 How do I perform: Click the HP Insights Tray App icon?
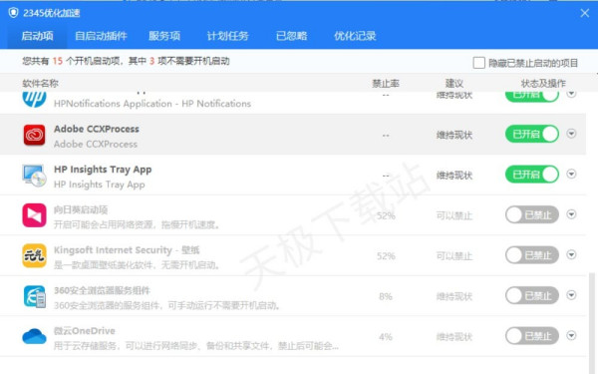(34, 176)
